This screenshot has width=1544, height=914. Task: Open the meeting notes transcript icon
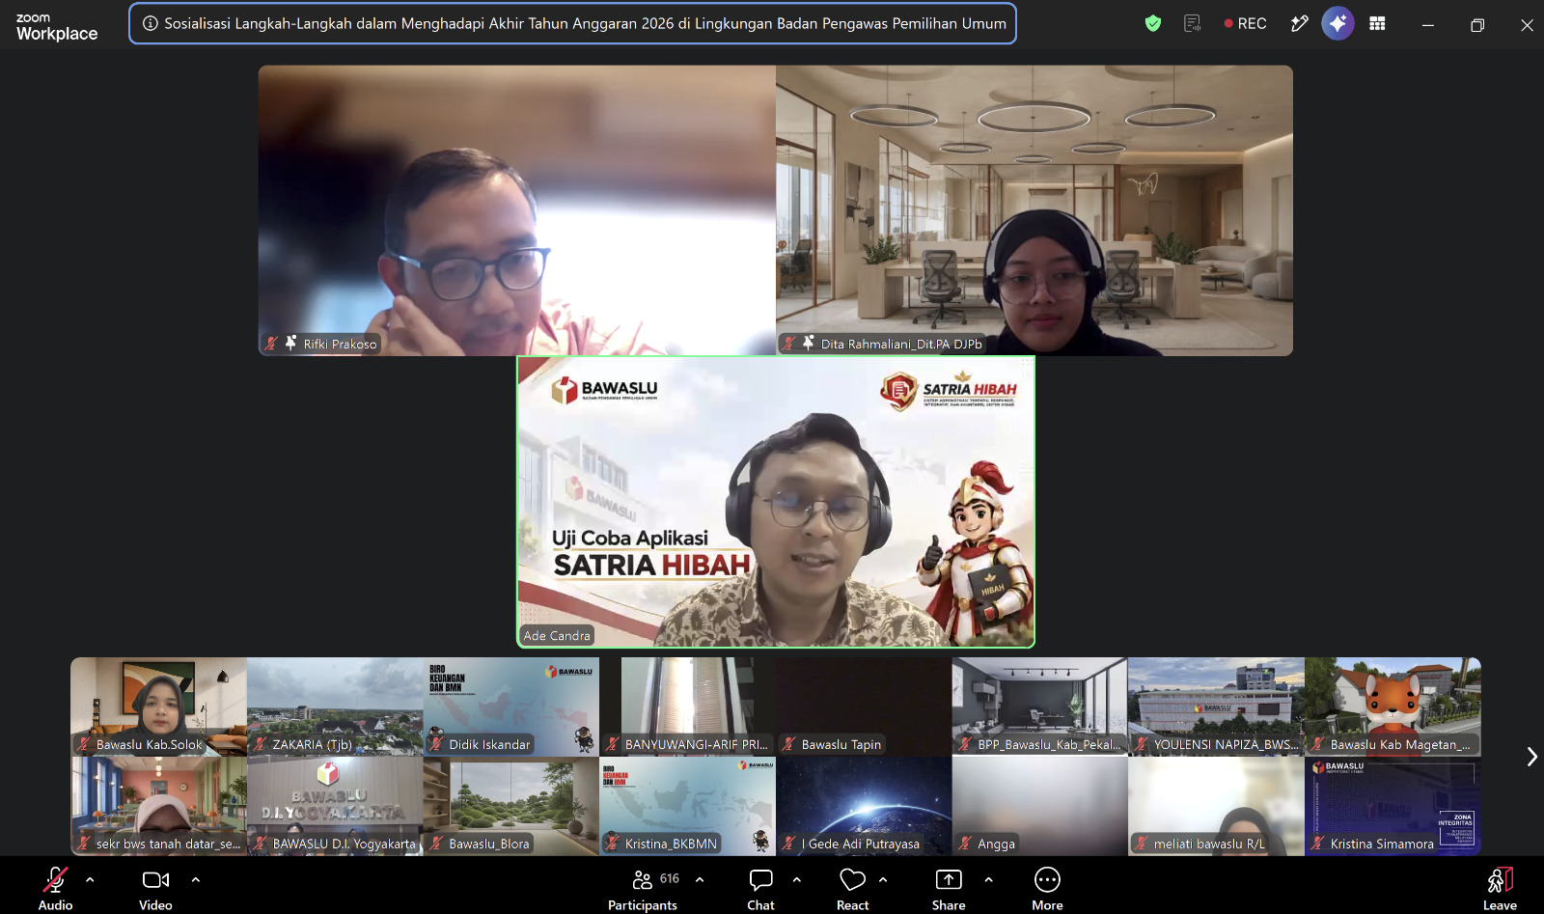coord(1193,23)
